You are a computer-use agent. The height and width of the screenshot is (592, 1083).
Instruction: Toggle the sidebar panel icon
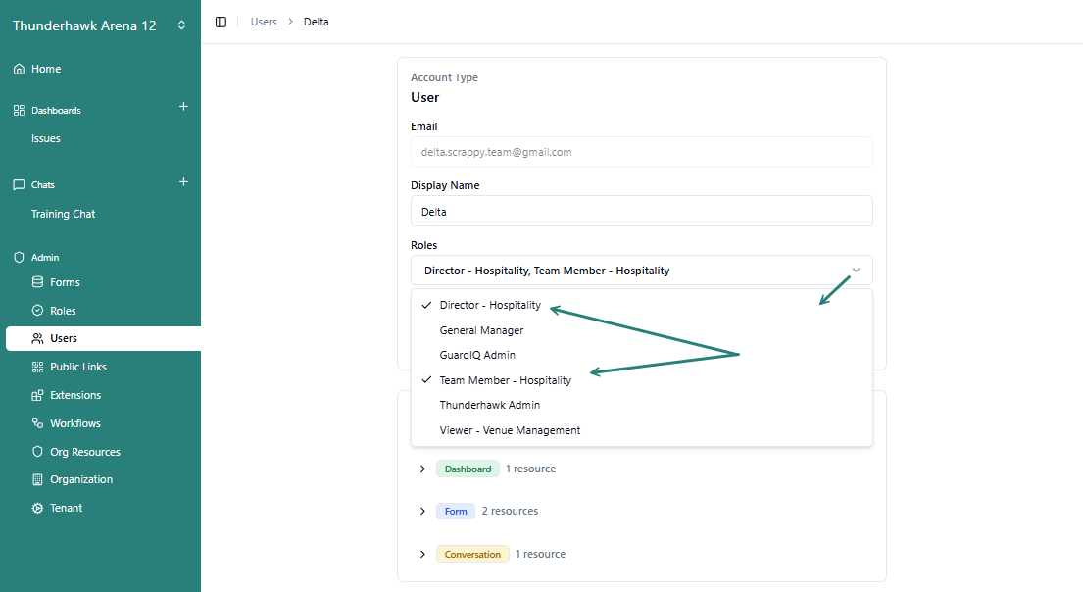(221, 22)
